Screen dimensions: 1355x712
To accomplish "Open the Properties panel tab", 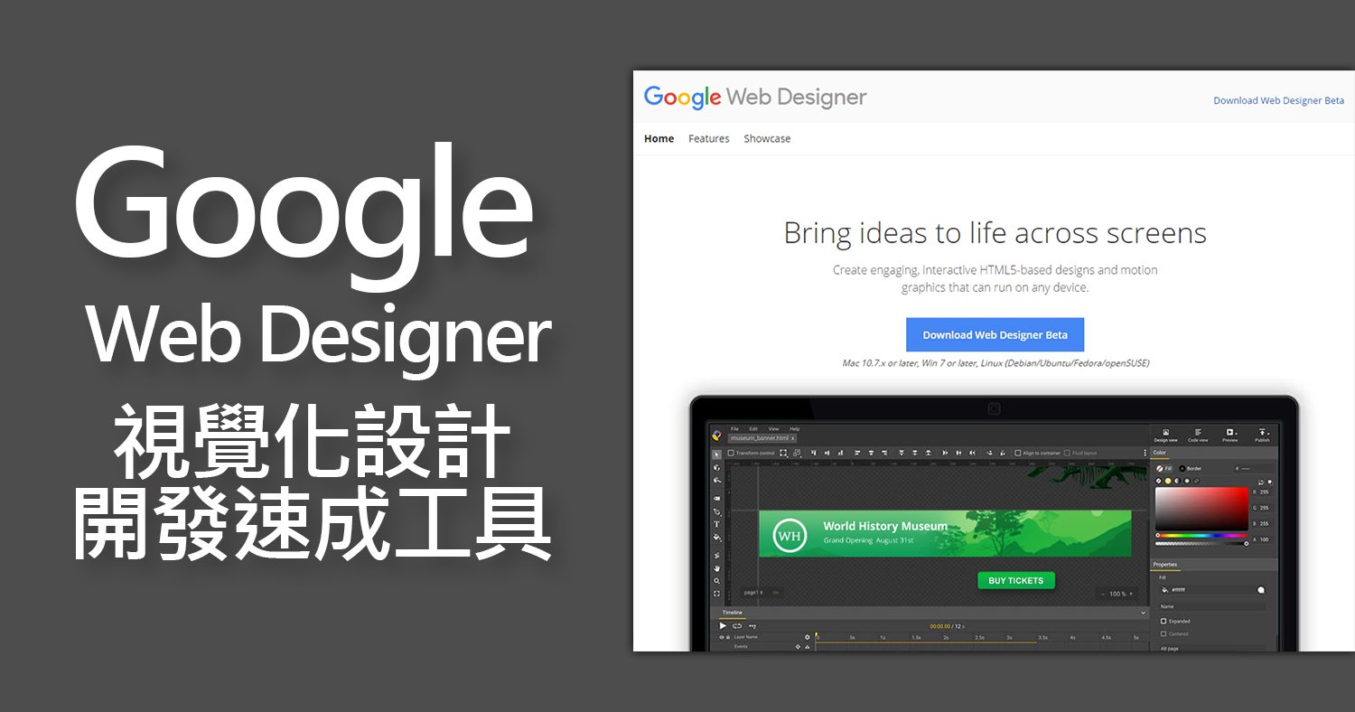I will [x=1164, y=565].
